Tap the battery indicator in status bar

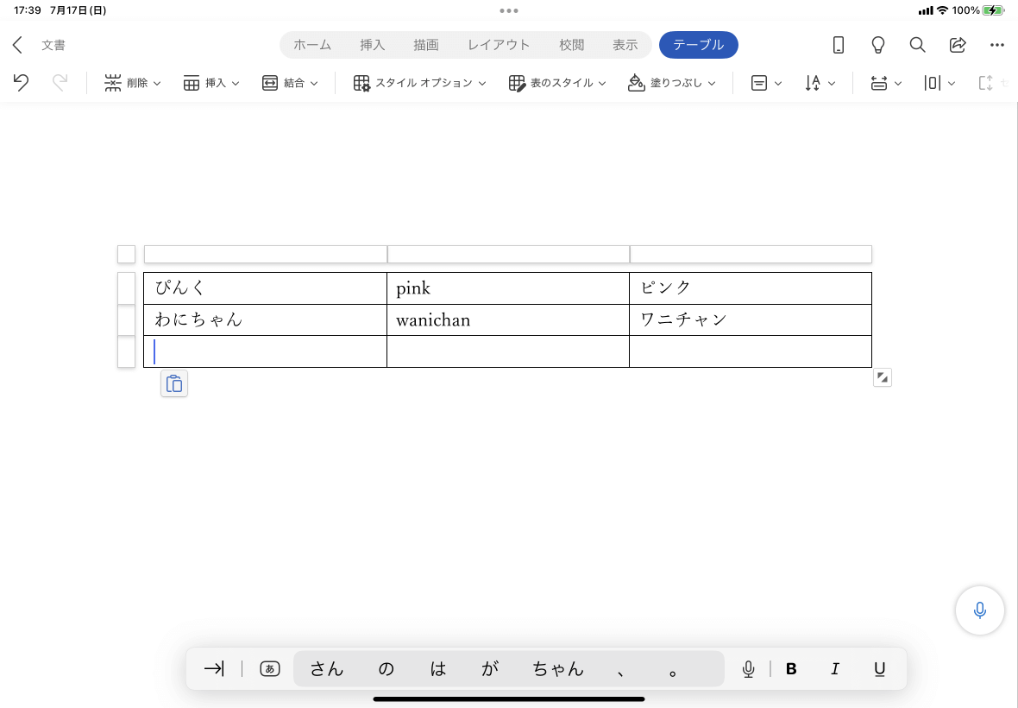click(993, 10)
